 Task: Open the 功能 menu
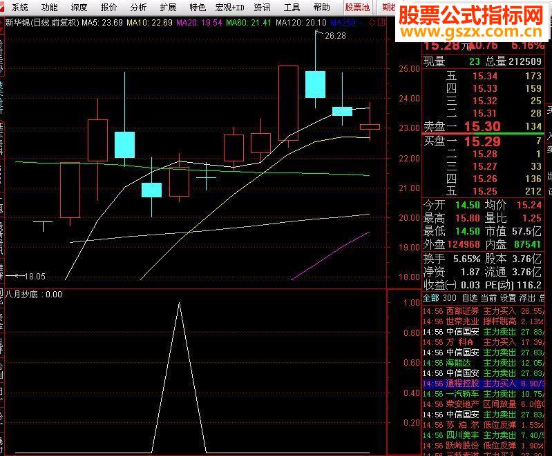tap(49, 7)
